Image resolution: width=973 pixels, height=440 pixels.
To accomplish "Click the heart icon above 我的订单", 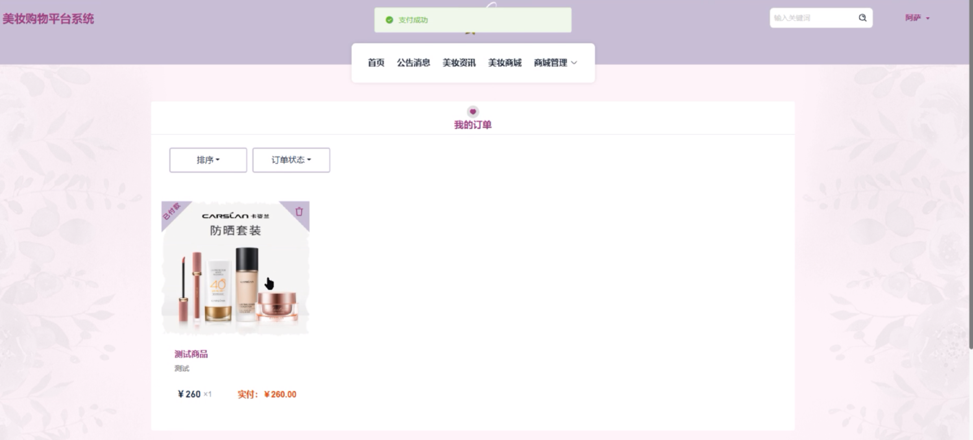I will (x=472, y=112).
